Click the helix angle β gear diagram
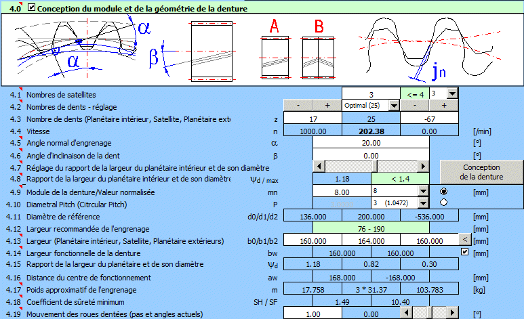524x319 pixels. (x=193, y=51)
